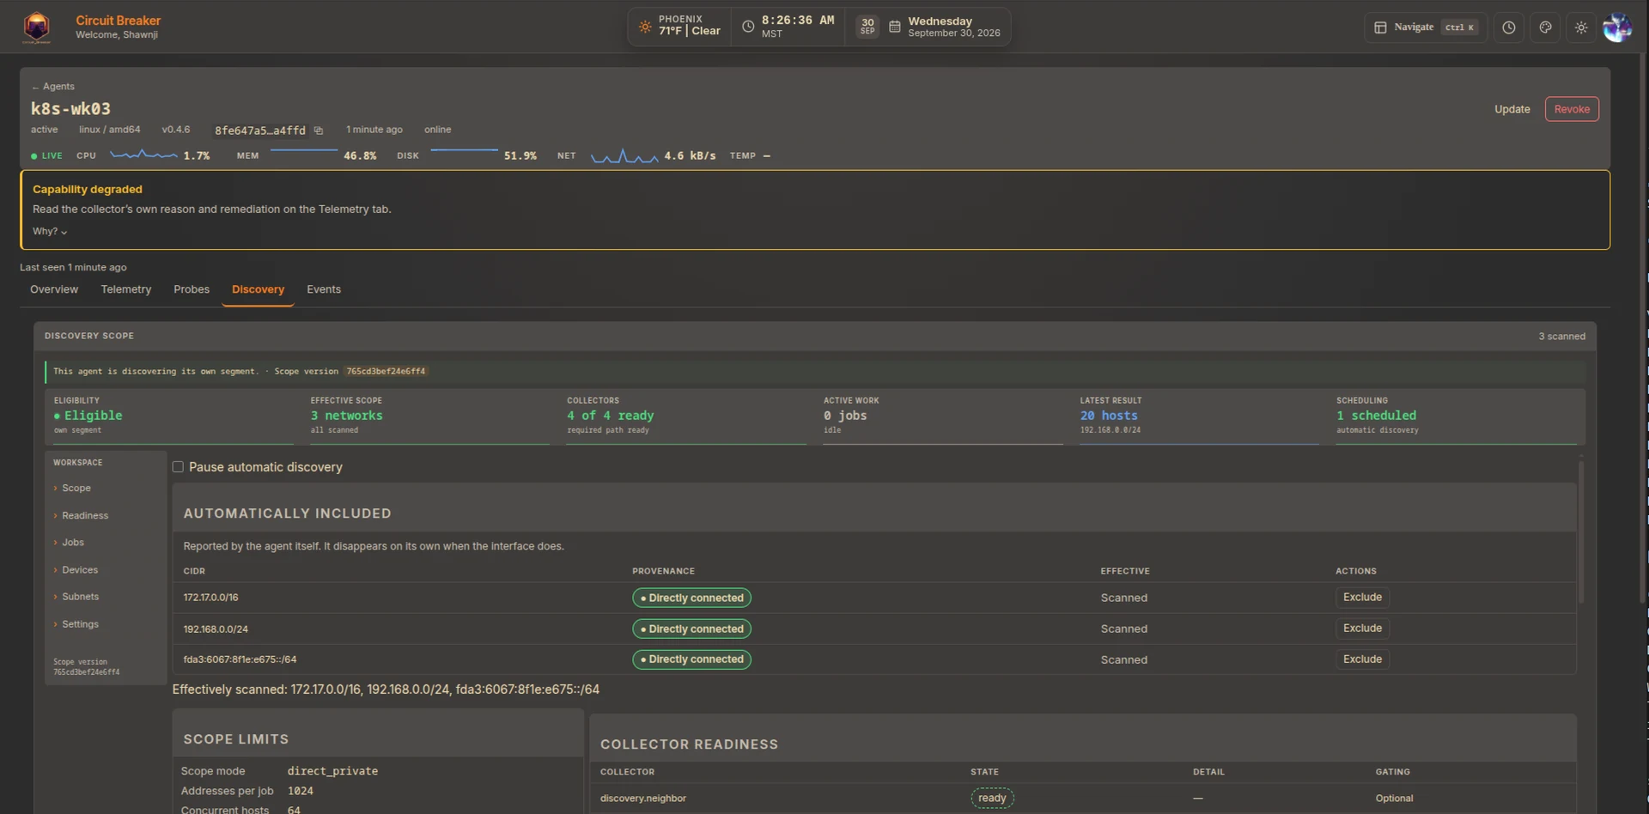Enable Pause automatic discovery checkbox
This screenshot has height=814, width=1649.
pyautogui.click(x=178, y=467)
